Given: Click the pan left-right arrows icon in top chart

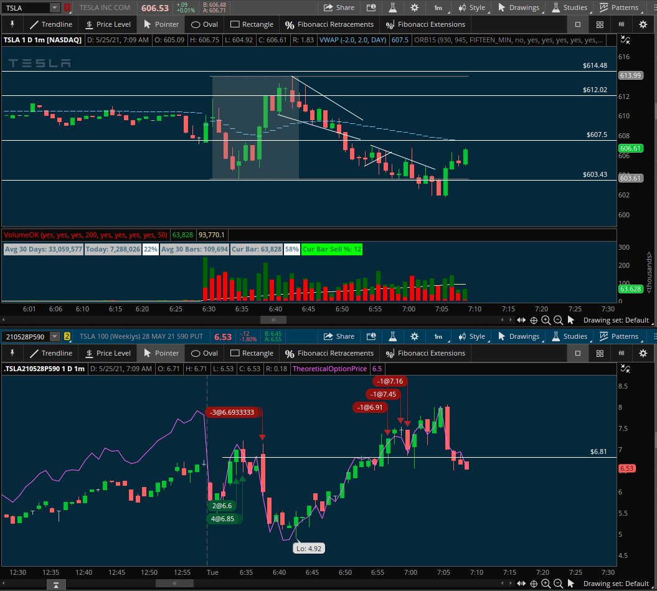Looking at the screenshot, I should [521, 320].
